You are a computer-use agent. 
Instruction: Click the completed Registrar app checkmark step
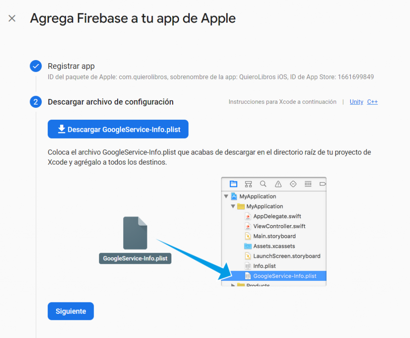pos(36,66)
